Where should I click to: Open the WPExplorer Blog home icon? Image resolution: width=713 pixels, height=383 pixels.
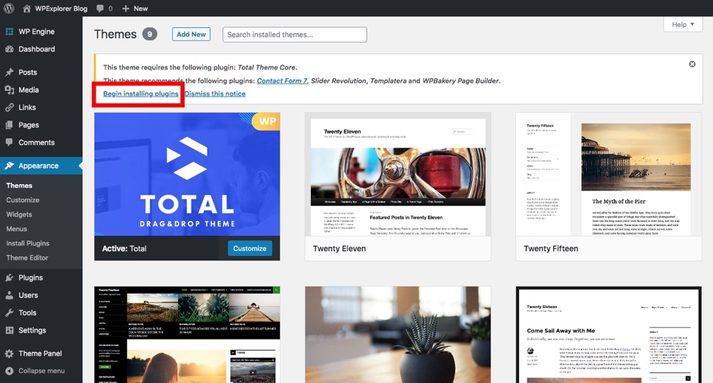click(x=27, y=8)
